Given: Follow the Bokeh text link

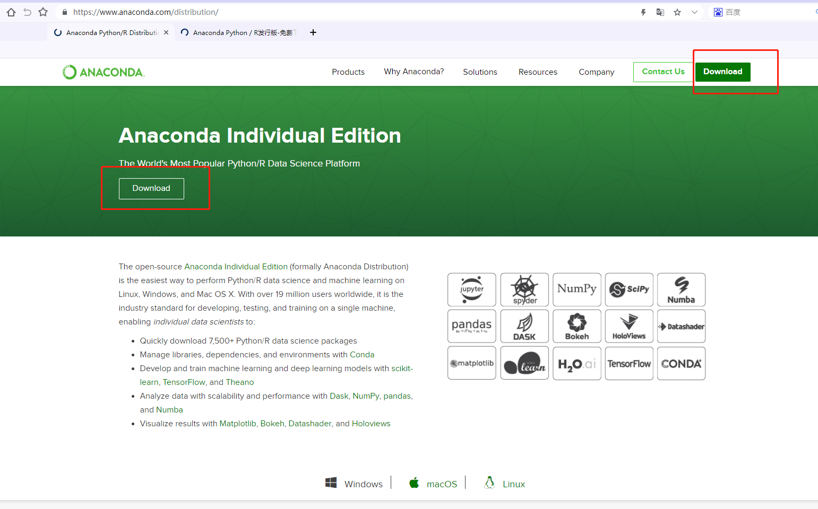Looking at the screenshot, I should click(x=272, y=424).
